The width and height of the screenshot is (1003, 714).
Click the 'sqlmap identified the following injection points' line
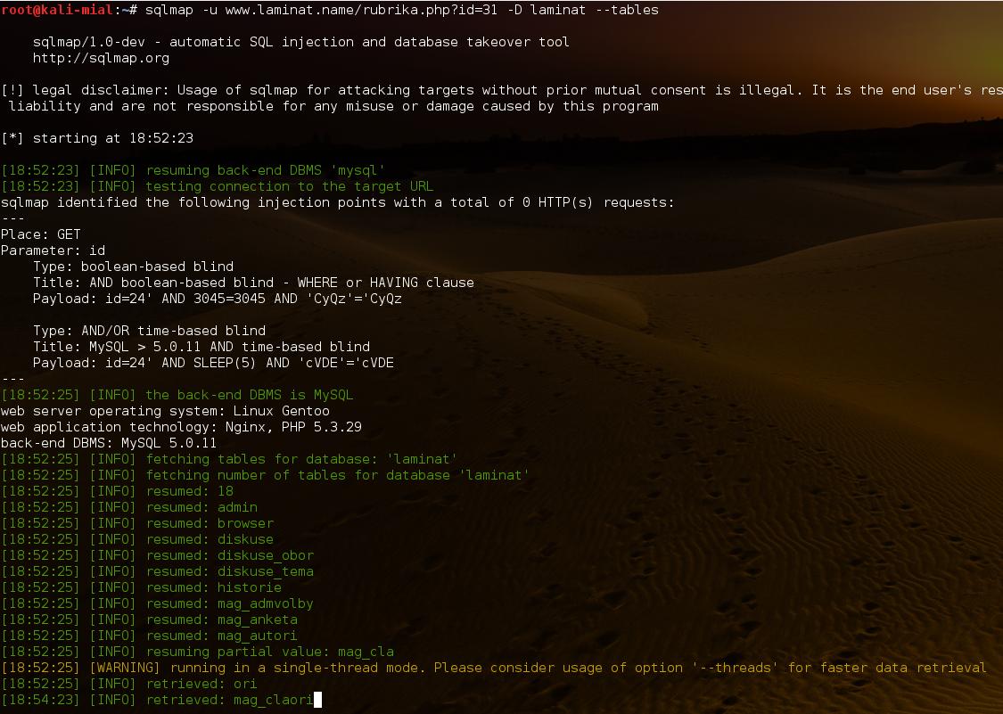tap(338, 202)
